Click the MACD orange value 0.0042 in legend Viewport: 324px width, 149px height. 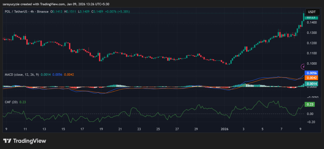coord(69,74)
